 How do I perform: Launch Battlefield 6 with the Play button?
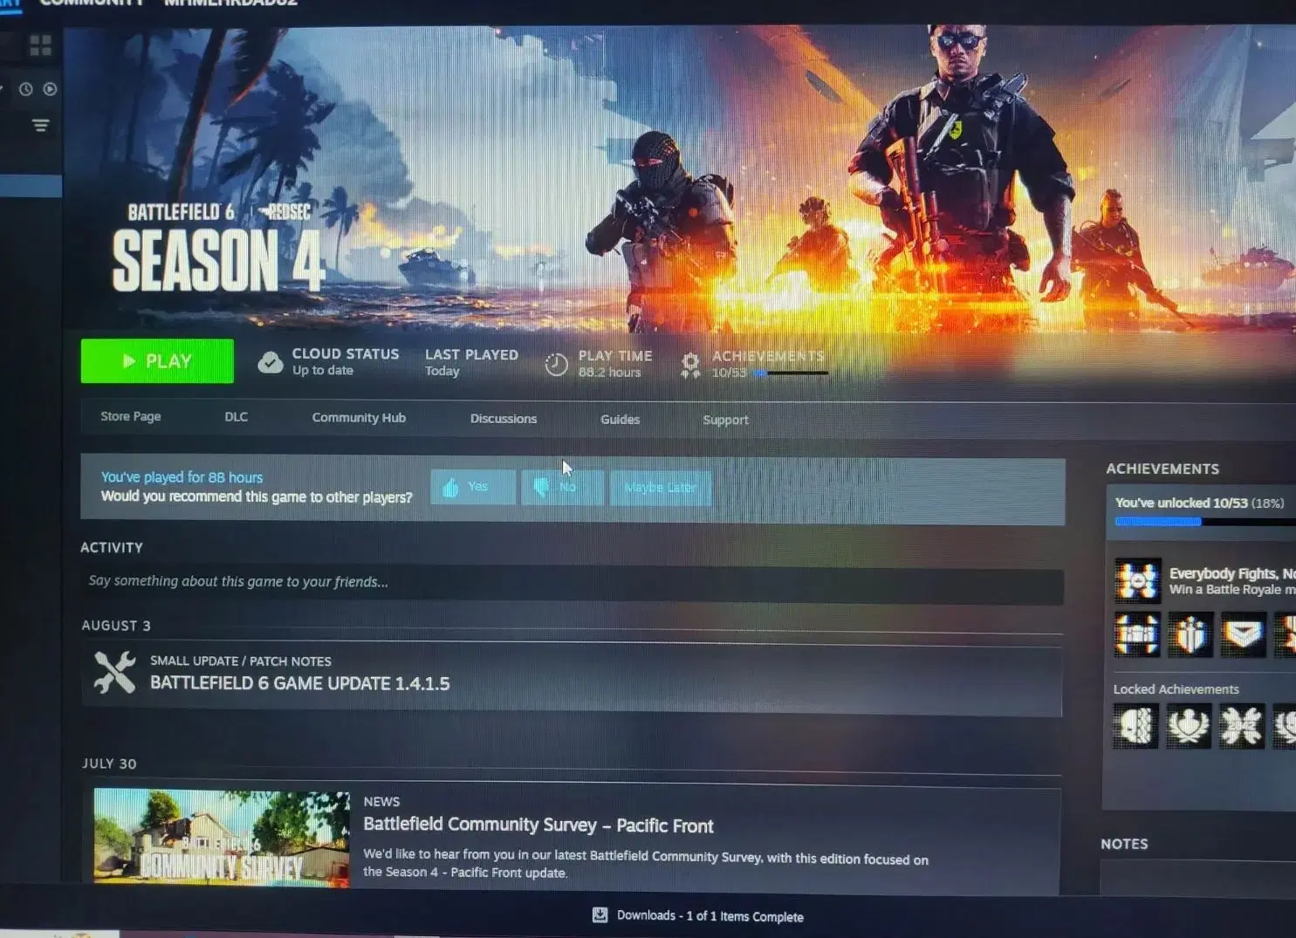tap(157, 361)
